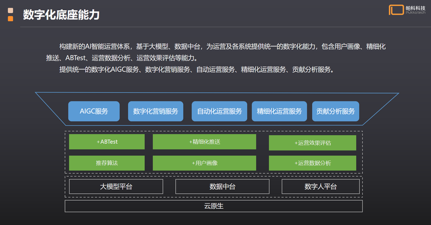This screenshot has width=431, height=225.
Task: Select the 数字化营销服务 box
Action: click(156, 111)
